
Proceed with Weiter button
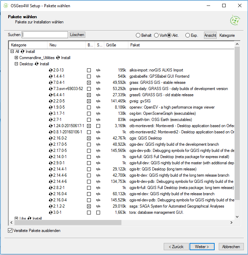click(x=202, y=247)
